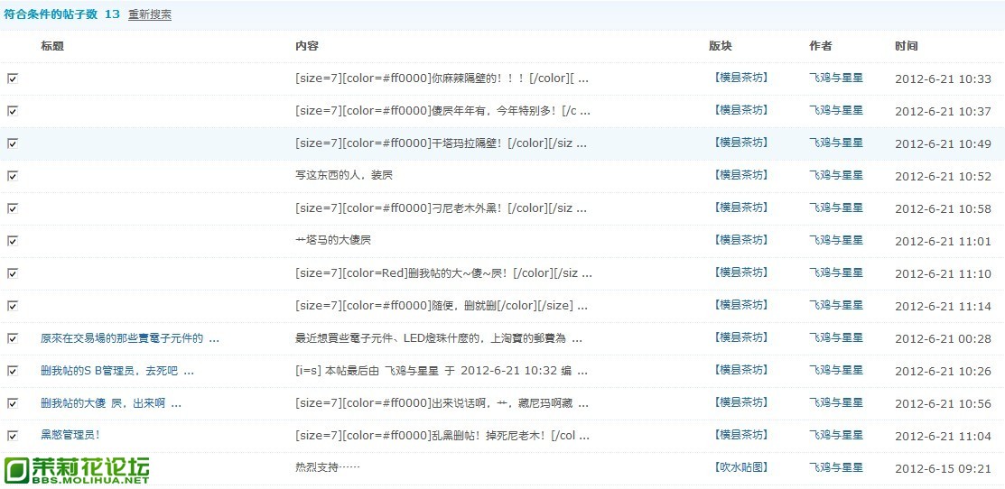Click the timestamp 2012-6-21 11:04
1005x489 pixels.
pos(943,437)
